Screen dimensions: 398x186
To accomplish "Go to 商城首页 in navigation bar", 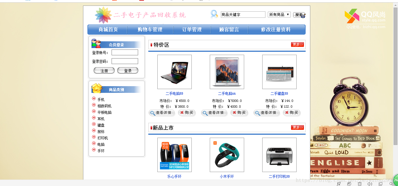I will point(108,30).
